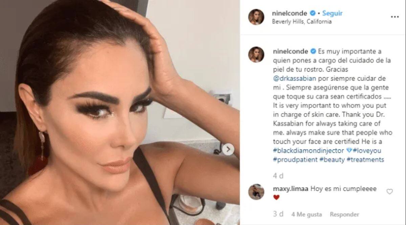Open the three-dot more options menu
Screen dimensions: 406x225
(x=394, y=17)
